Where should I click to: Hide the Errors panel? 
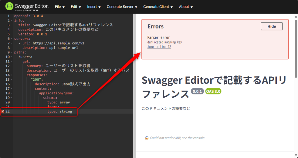tap(272, 26)
